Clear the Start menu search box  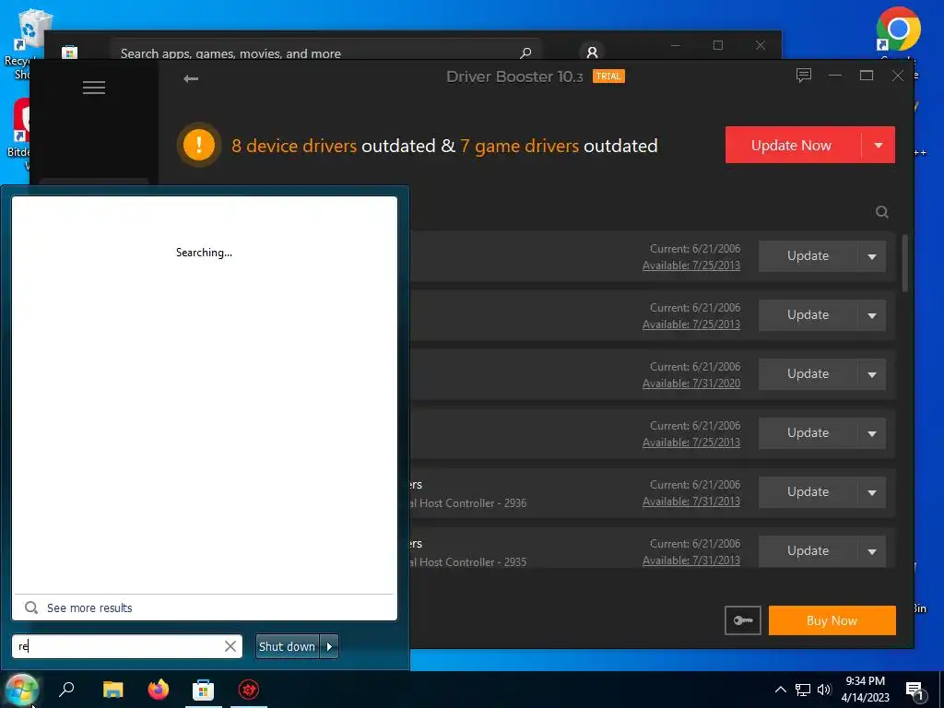(x=230, y=646)
